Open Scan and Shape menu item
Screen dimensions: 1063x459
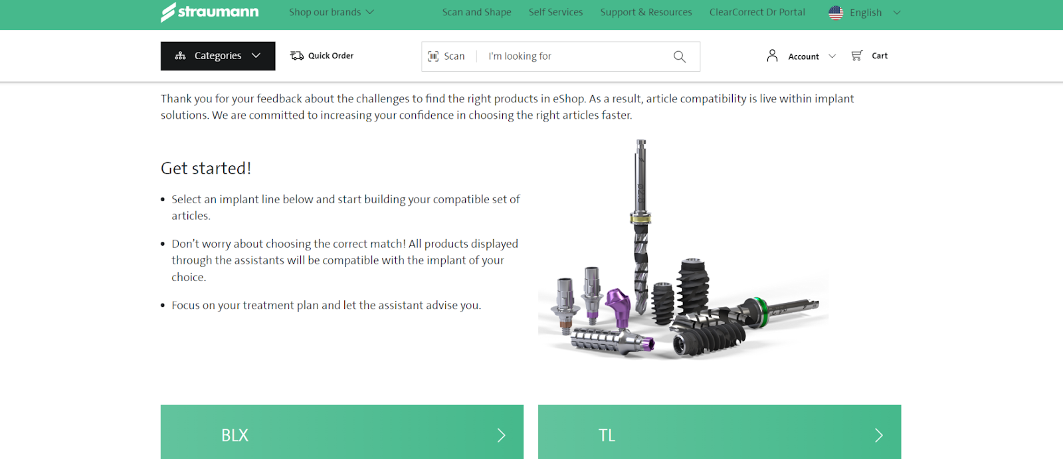pos(477,12)
